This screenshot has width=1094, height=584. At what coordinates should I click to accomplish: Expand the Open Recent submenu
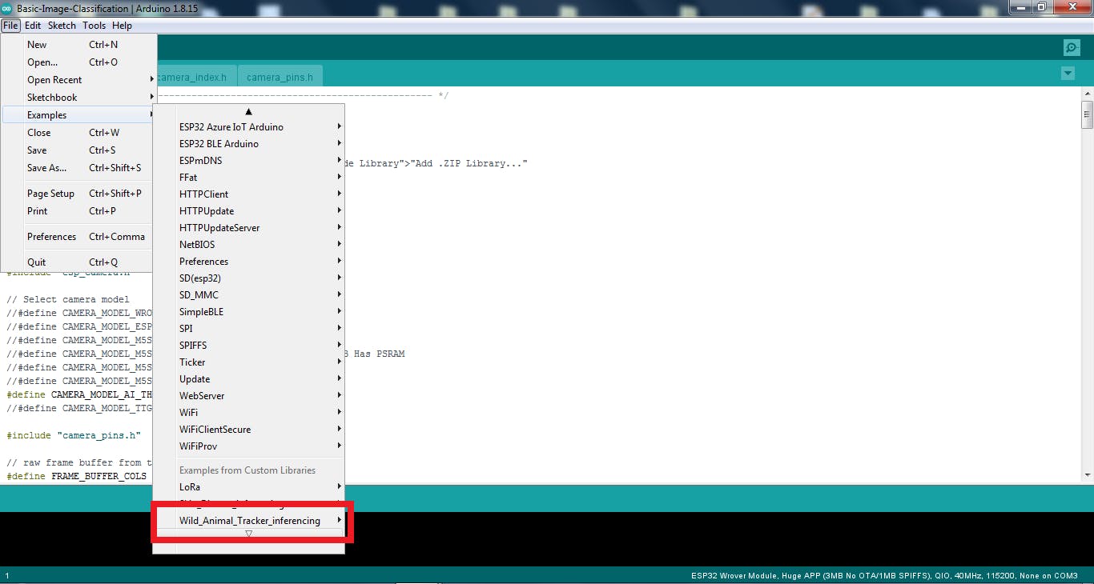(x=78, y=80)
